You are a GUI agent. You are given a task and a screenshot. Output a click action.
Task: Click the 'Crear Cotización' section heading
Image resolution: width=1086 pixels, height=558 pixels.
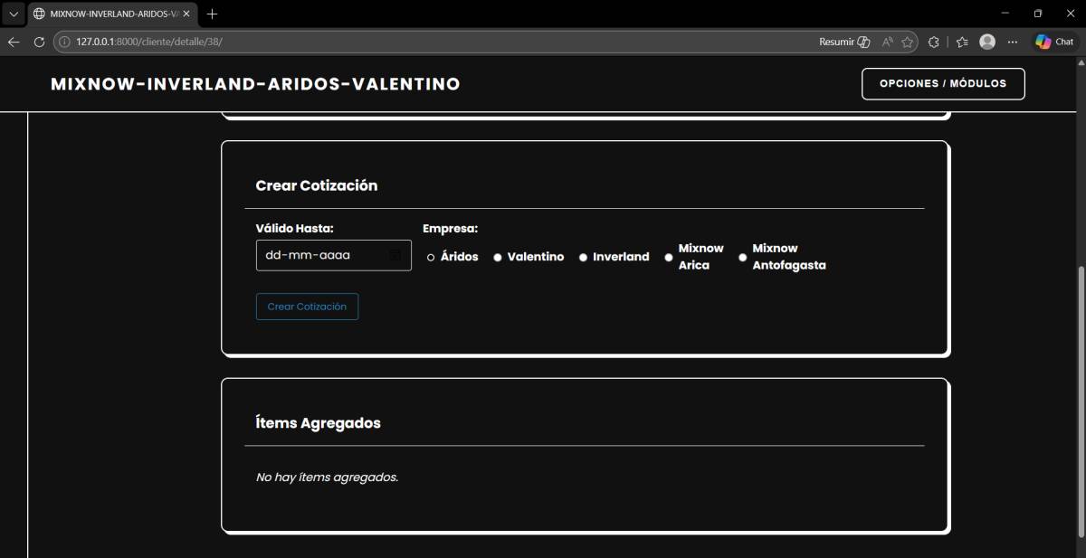[x=317, y=185]
